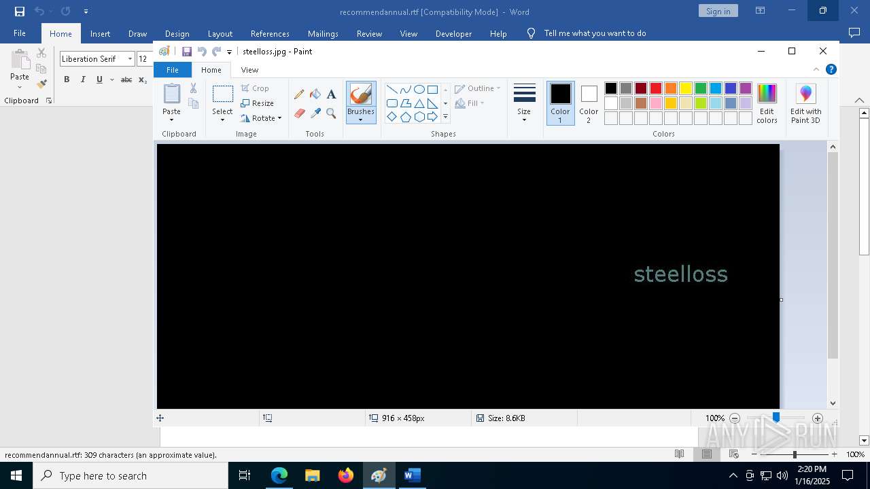Click Word's Format Painter icon

point(41,84)
